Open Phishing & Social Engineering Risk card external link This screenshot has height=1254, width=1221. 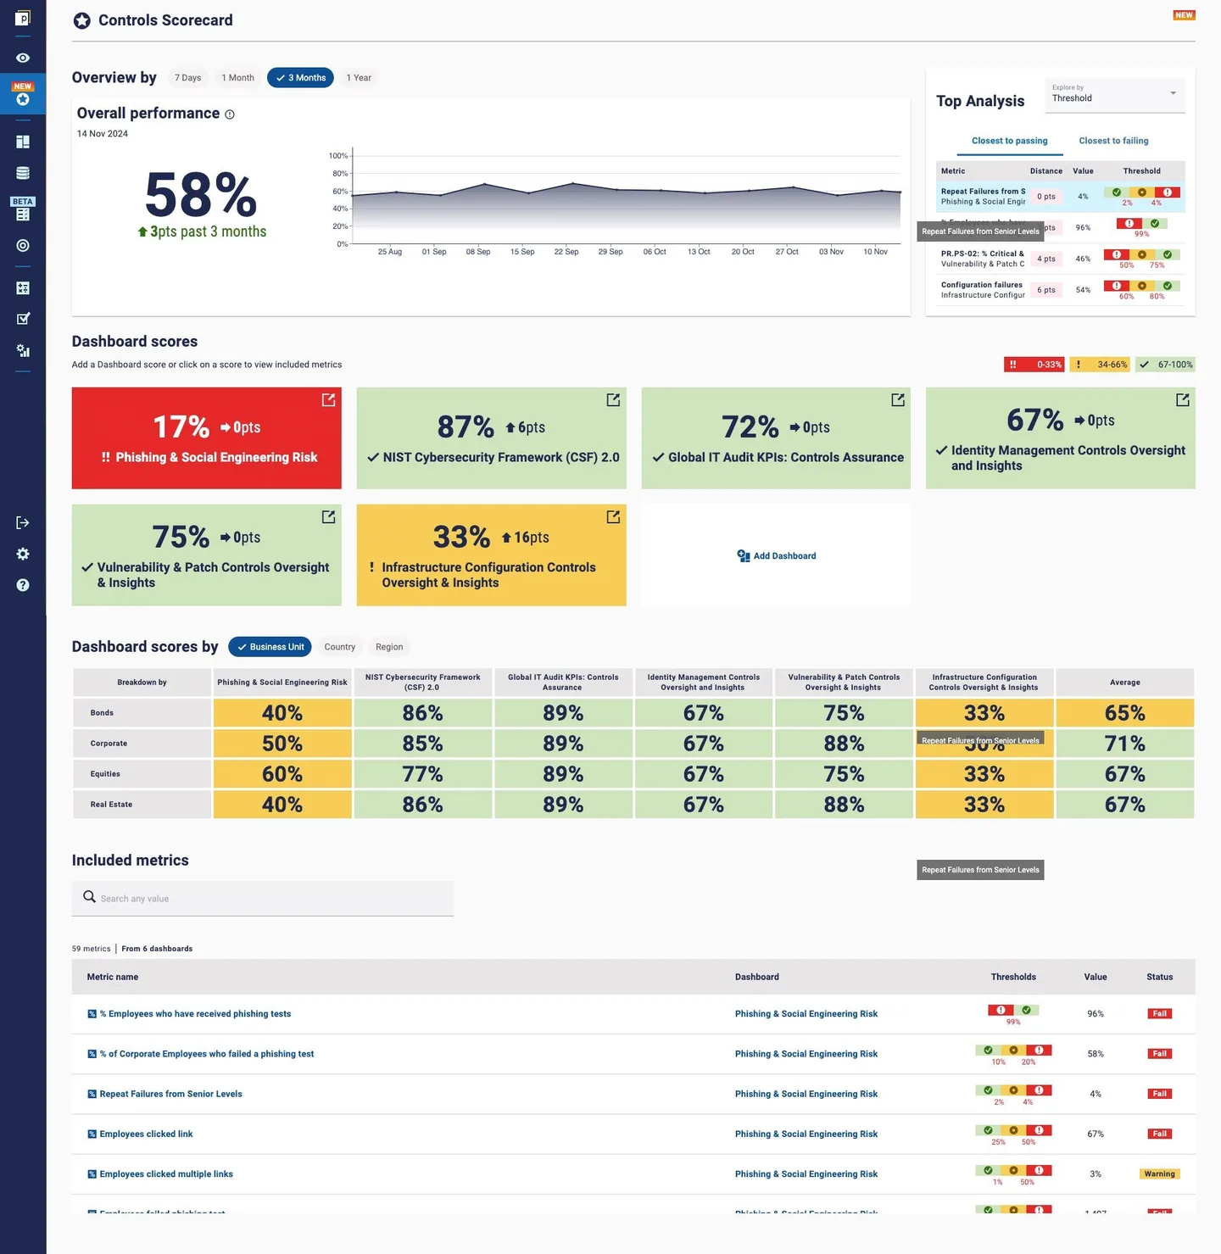(x=328, y=399)
